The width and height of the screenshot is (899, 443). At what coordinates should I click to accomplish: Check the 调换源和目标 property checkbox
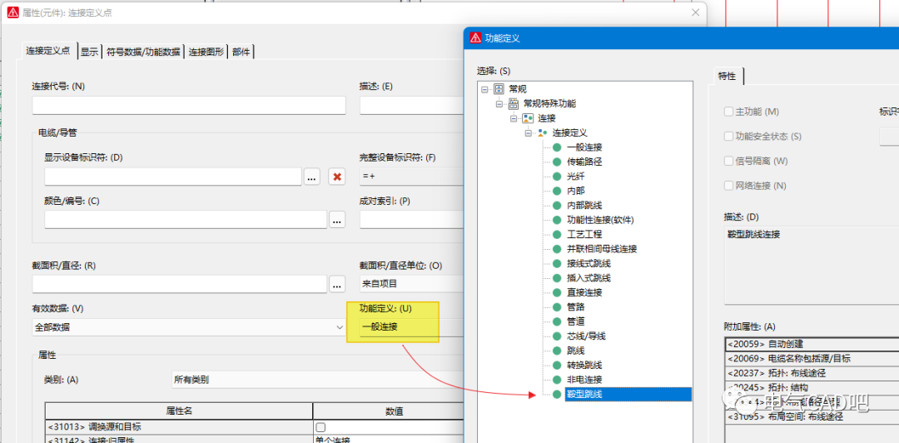[320, 427]
